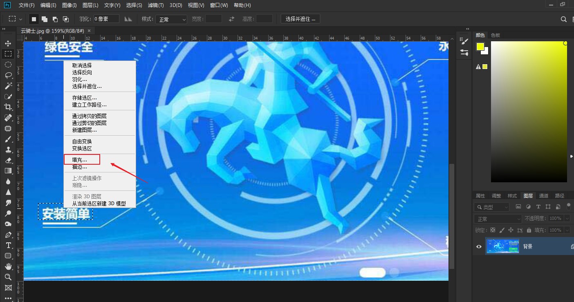Screen dimensions: 574x302
Task: Click the 羽化 feather input field
Action: coord(106,19)
